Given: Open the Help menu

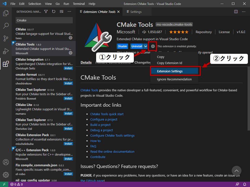Looking at the screenshot, I should click(x=92, y=4).
